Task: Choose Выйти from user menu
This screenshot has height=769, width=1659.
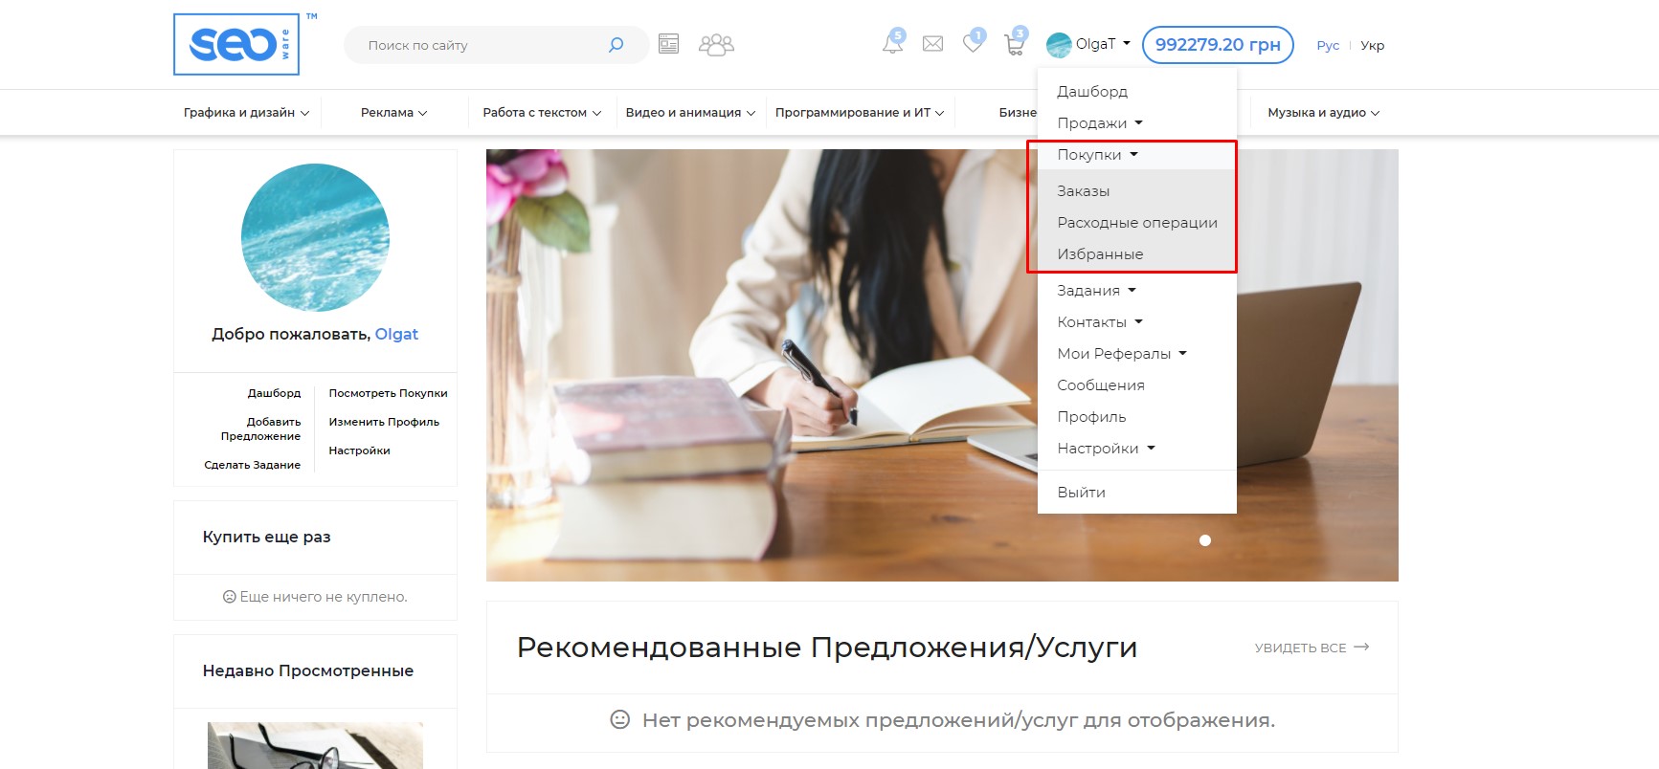Action: pos(1081,493)
